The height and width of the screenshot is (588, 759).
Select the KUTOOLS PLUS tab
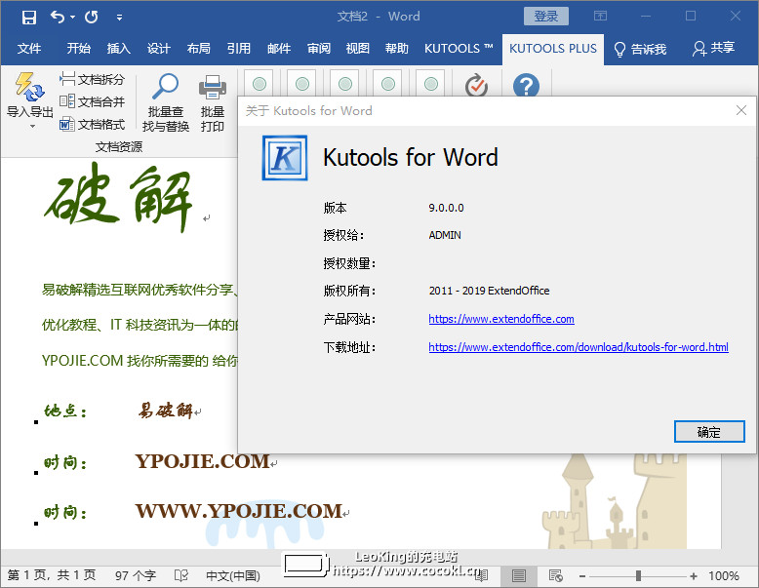pos(553,49)
